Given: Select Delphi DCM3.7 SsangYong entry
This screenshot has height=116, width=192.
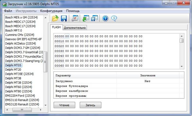Looking at the screenshot, I should point(24,61).
